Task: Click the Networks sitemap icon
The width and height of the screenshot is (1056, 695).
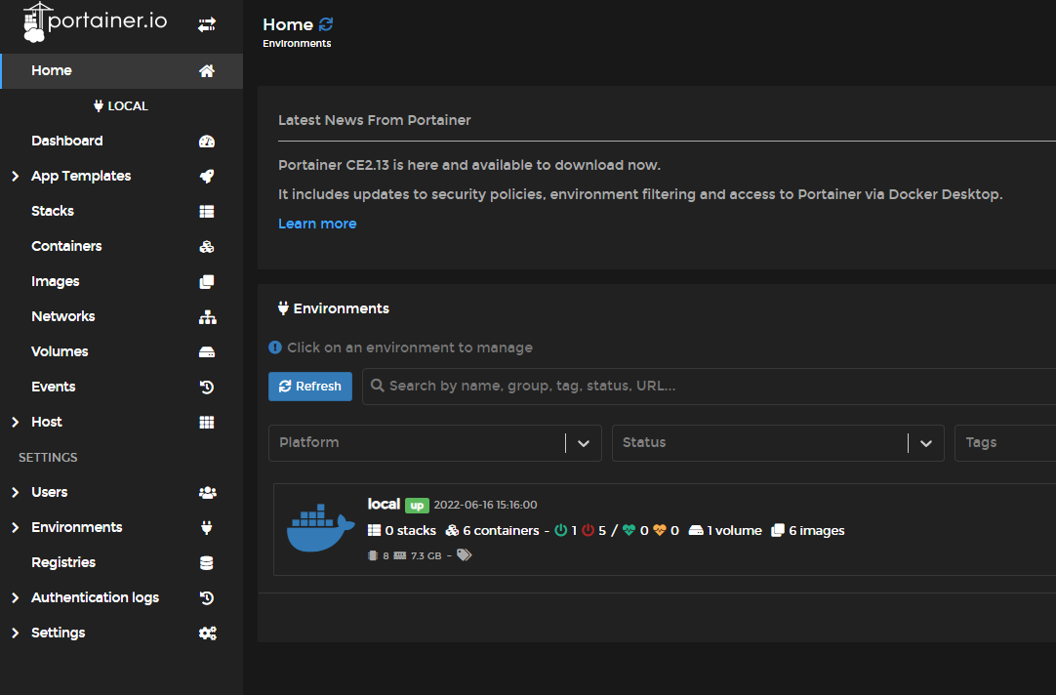Action: click(208, 317)
